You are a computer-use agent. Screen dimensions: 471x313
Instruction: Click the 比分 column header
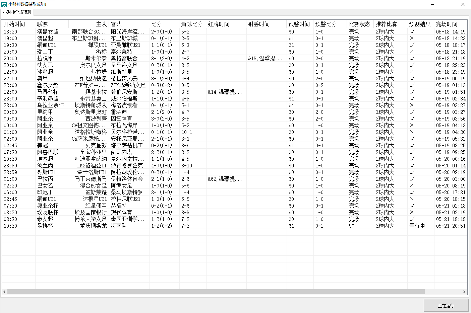(164, 24)
